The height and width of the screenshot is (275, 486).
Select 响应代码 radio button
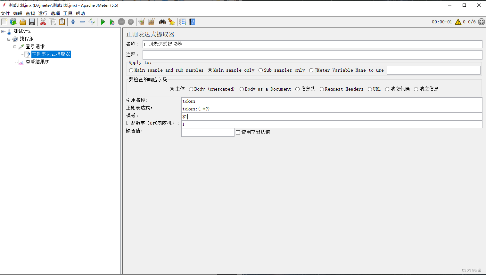387,89
